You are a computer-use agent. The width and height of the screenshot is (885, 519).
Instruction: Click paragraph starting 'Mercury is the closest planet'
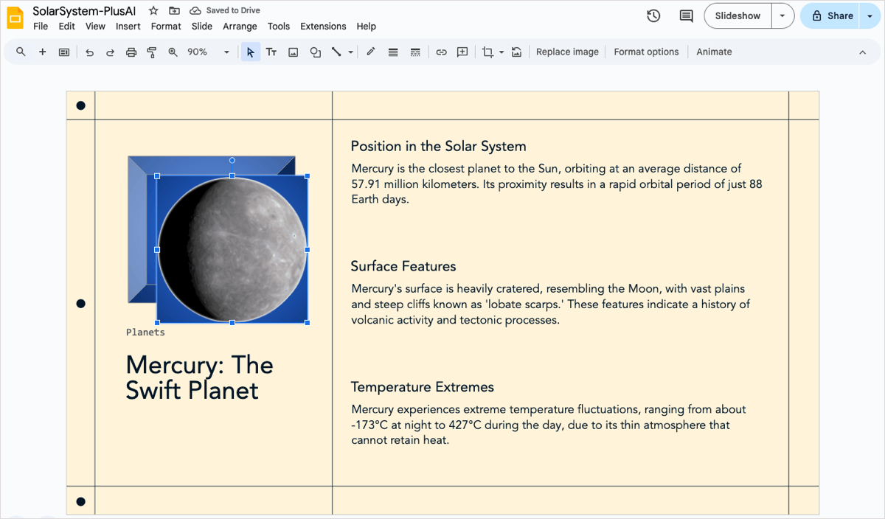[557, 184]
